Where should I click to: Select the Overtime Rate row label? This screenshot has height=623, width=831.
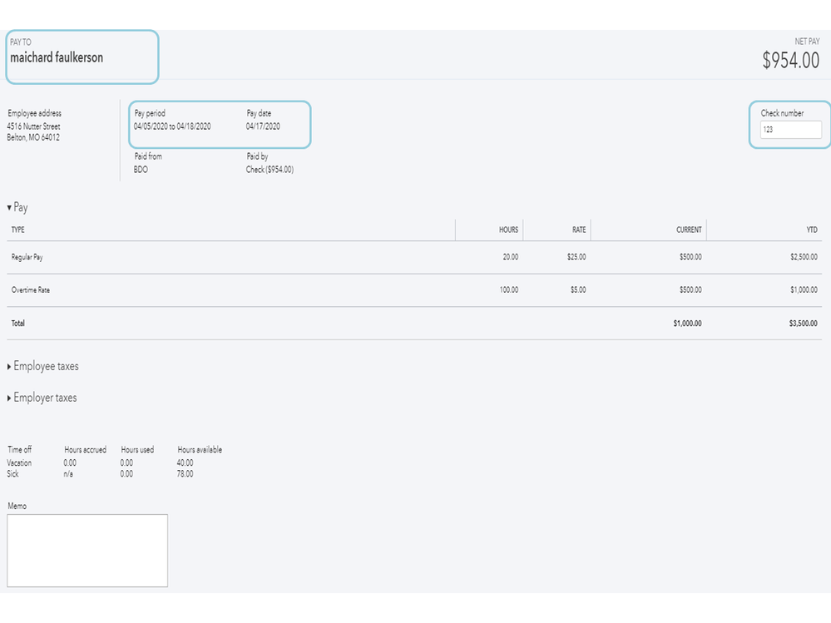tap(30, 290)
